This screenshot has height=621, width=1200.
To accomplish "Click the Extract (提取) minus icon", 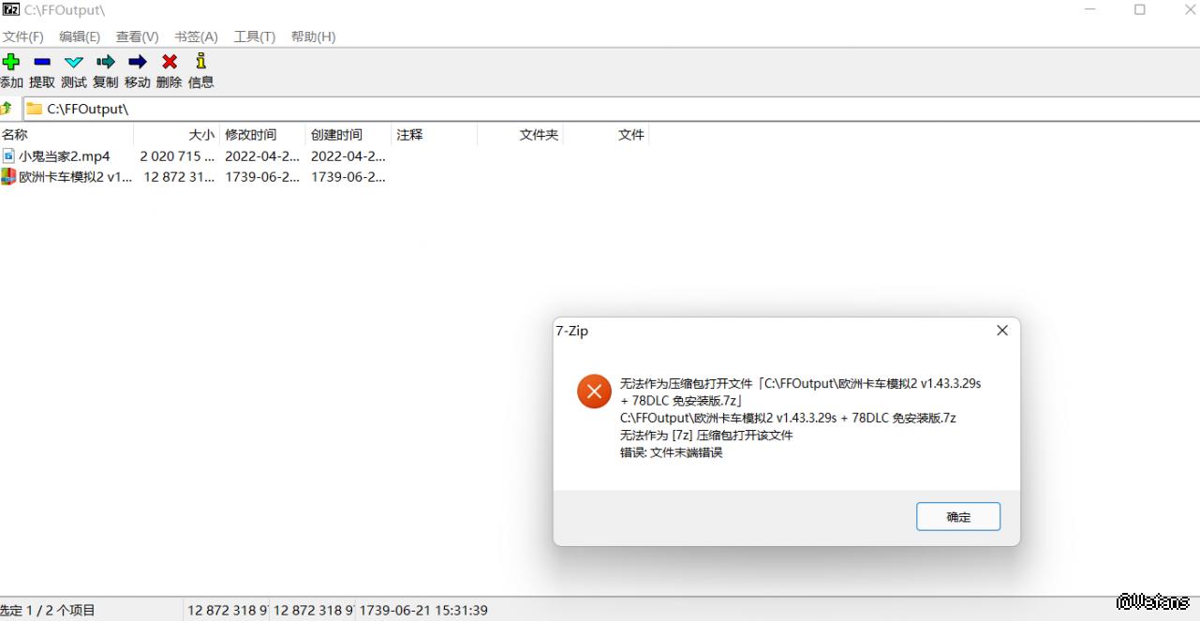I will point(41,62).
